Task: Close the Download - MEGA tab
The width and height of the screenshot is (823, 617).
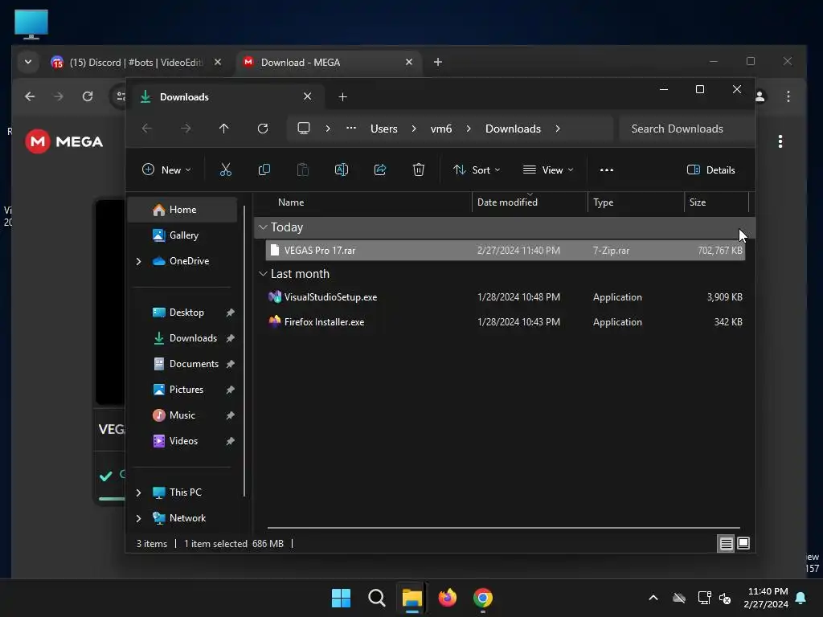Action: [x=409, y=62]
